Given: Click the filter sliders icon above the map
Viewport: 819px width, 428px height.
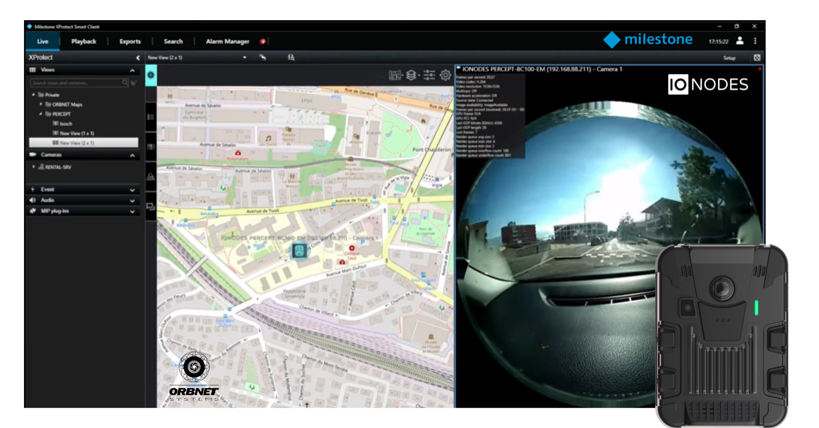Looking at the screenshot, I should coord(429,75).
